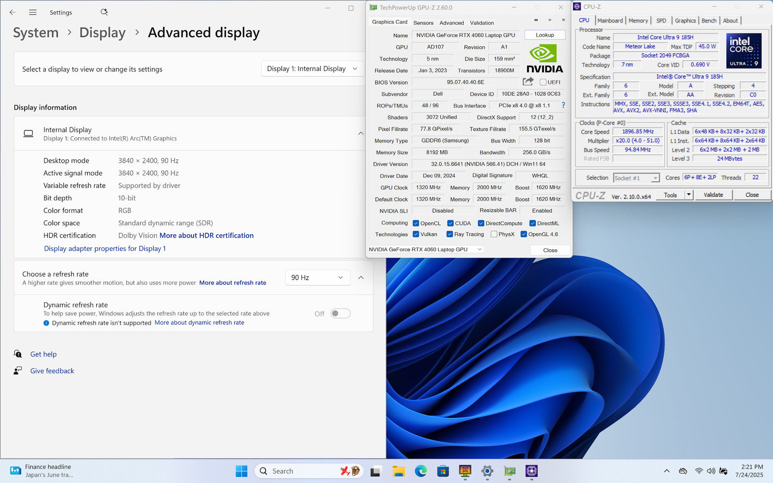Viewport: 773px width, 483px height.
Task: Open Display adapter properties for Display 1
Action: 105,249
